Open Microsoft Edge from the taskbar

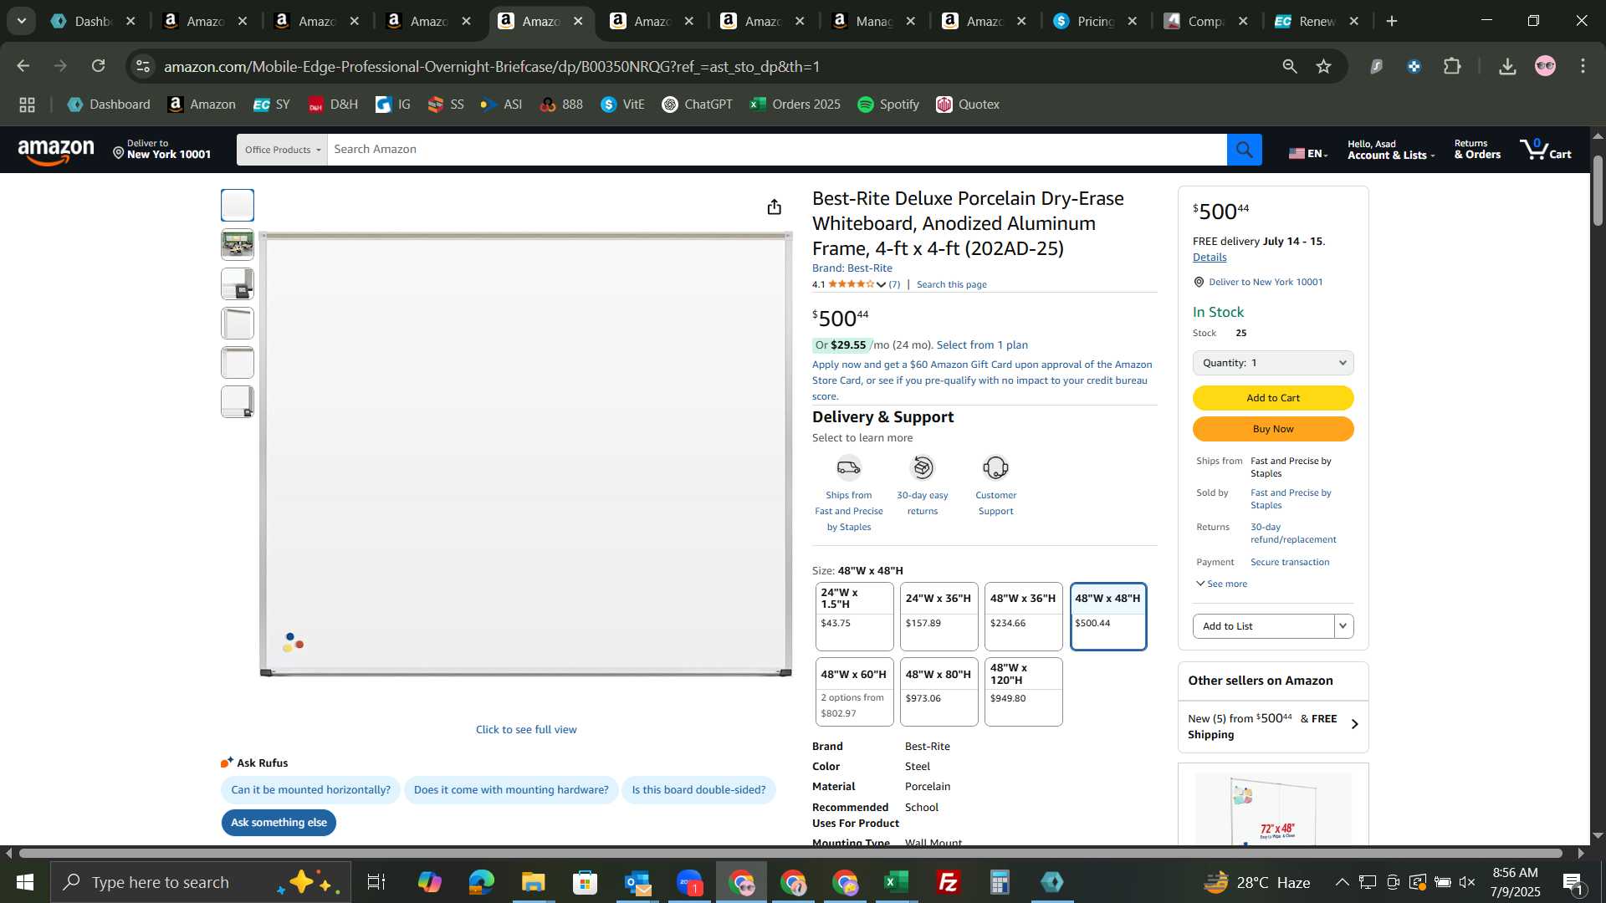[x=482, y=882]
